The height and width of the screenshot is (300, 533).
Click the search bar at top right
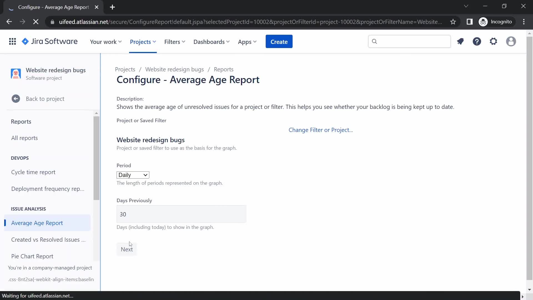pos(409,41)
